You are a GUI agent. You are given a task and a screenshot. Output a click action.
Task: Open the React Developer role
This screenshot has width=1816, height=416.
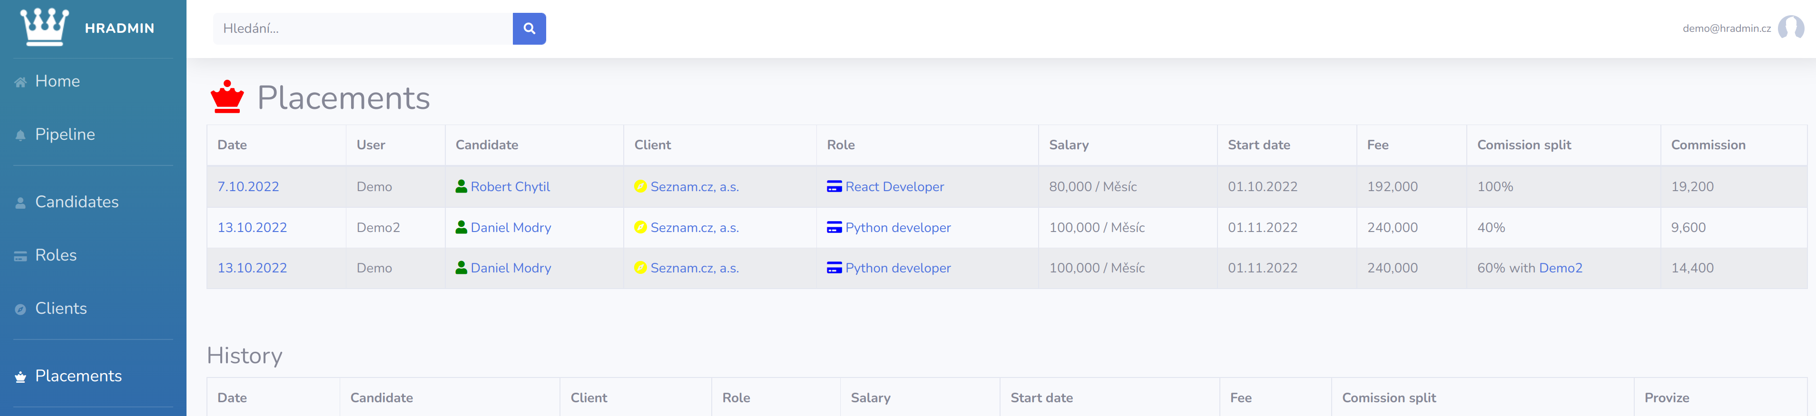click(894, 186)
